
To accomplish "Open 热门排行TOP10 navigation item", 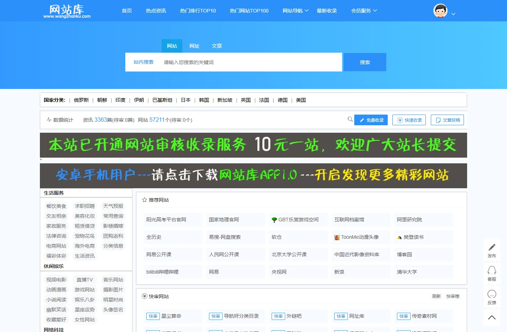I will click(x=198, y=11).
